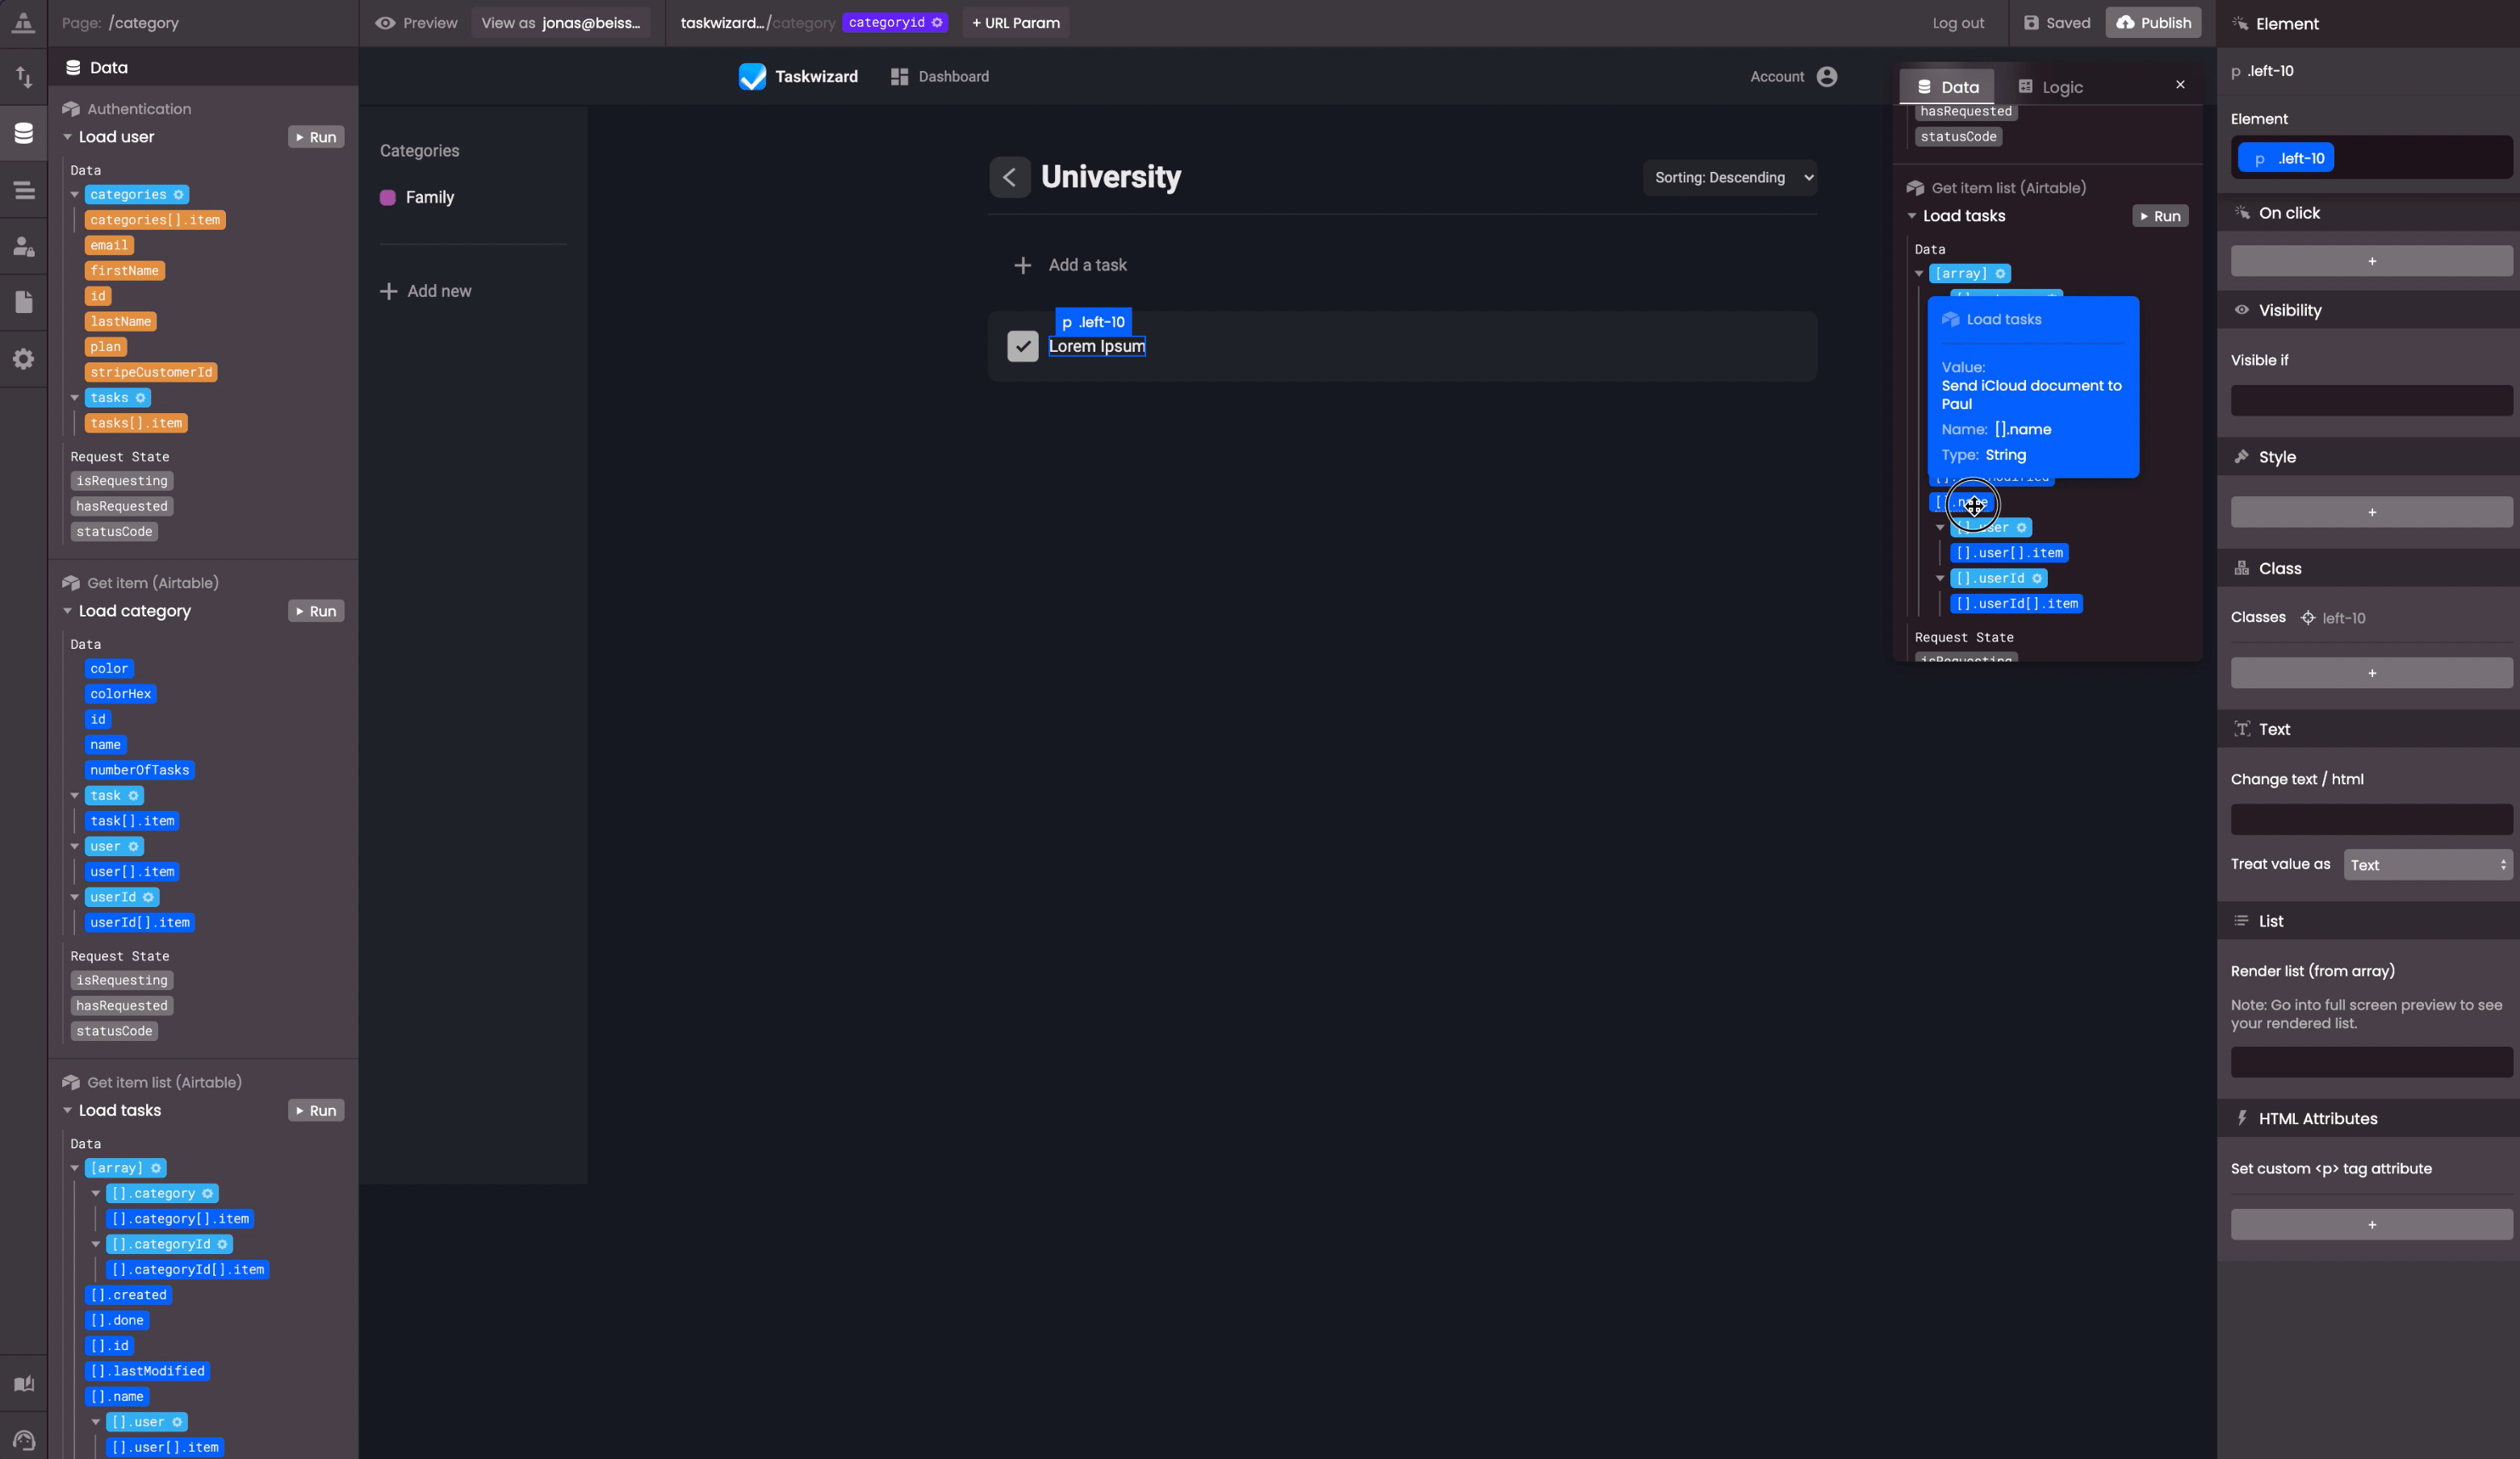Open the layers list icon in the sidebar
This screenshot has width=2520, height=1459.
[x=24, y=190]
